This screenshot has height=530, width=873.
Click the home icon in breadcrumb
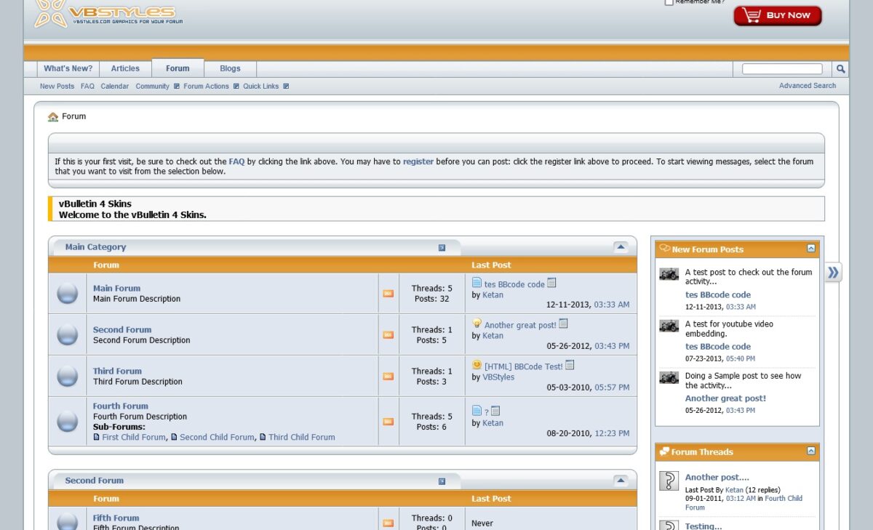point(53,117)
